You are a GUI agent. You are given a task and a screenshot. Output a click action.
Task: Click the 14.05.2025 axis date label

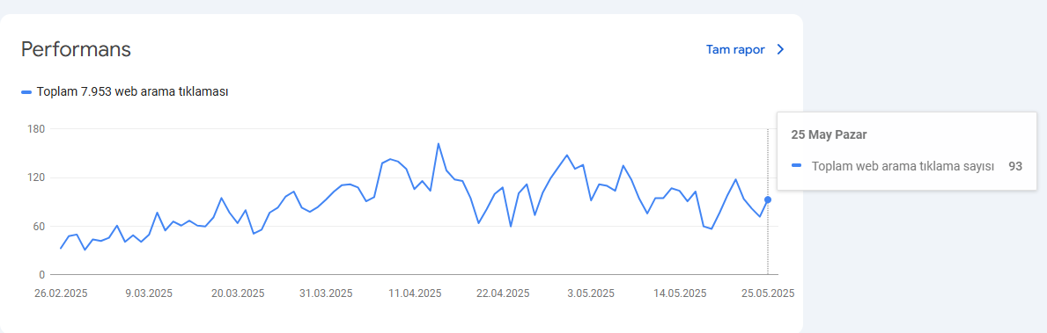[680, 293]
